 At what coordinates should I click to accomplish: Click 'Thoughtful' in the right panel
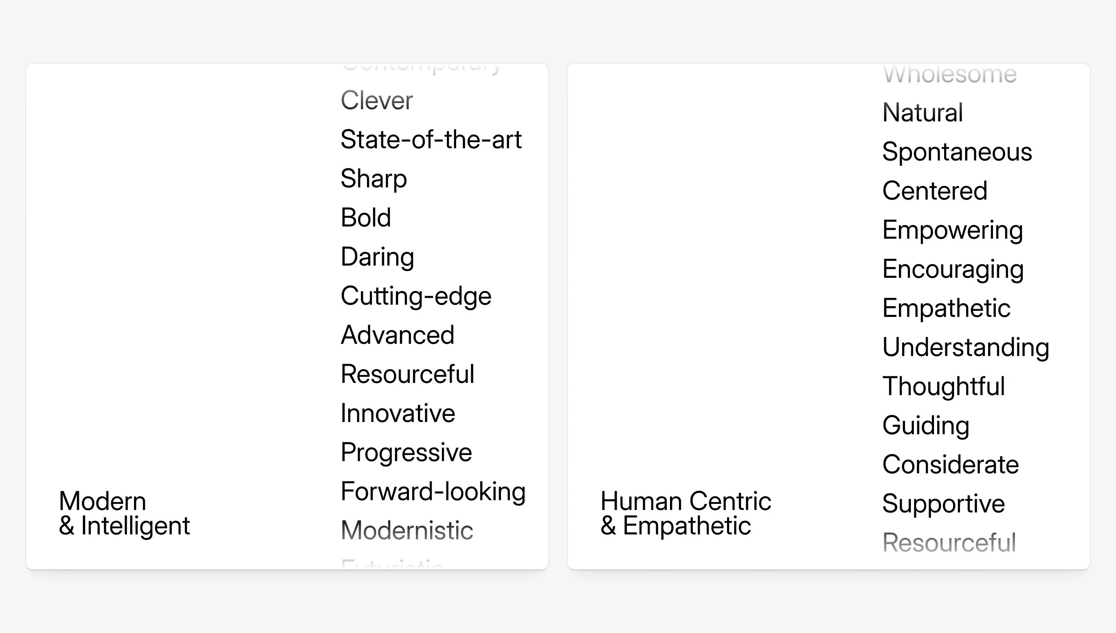click(944, 385)
